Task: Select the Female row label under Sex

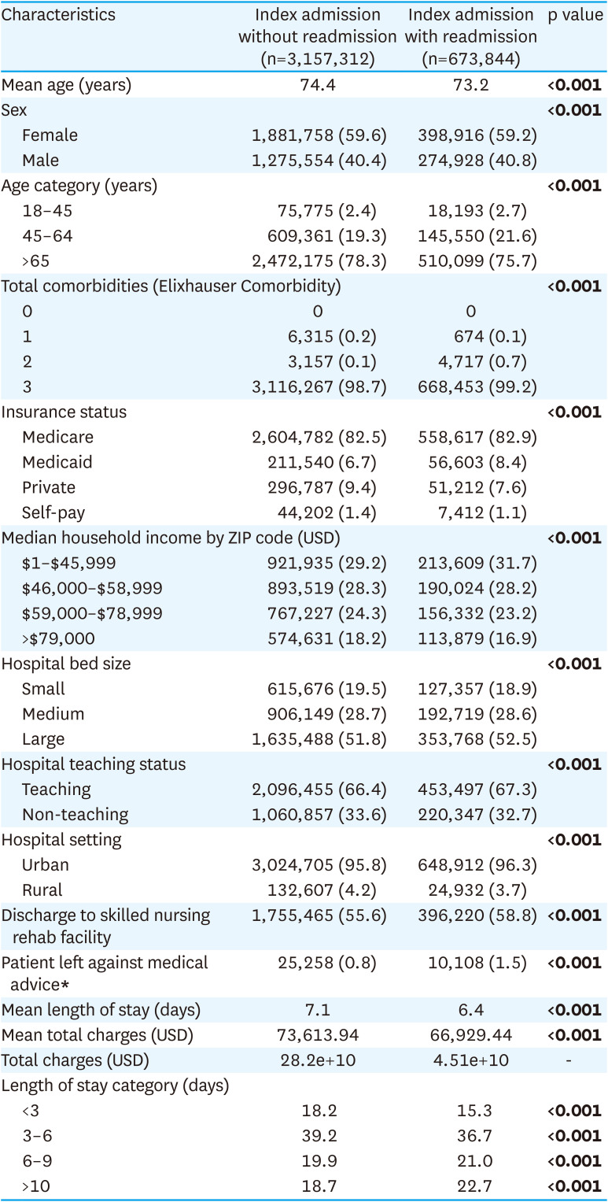Action: [x=50, y=135]
